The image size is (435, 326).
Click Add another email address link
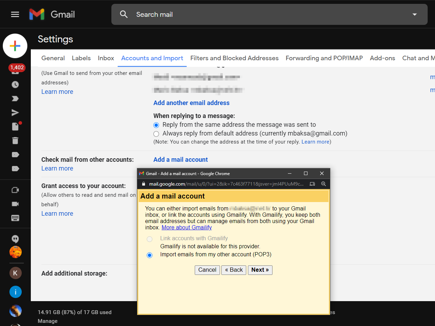coord(191,103)
